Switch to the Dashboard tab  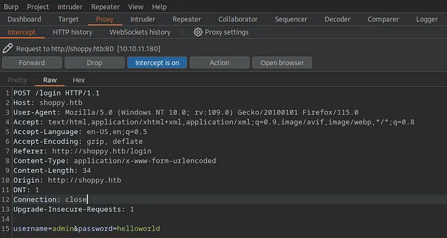coord(24,19)
